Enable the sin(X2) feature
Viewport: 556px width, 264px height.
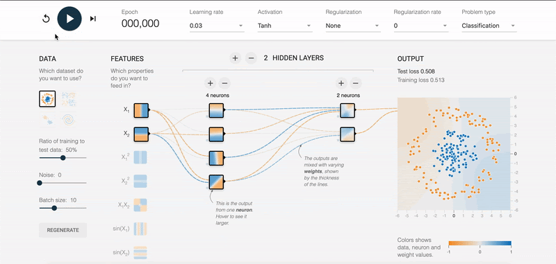tap(140, 252)
